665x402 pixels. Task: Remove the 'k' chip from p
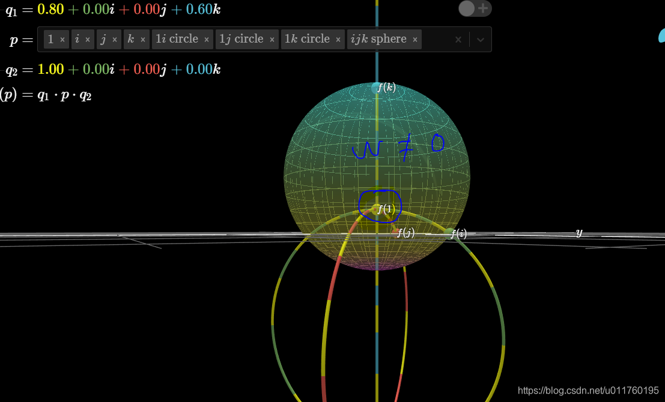143,40
